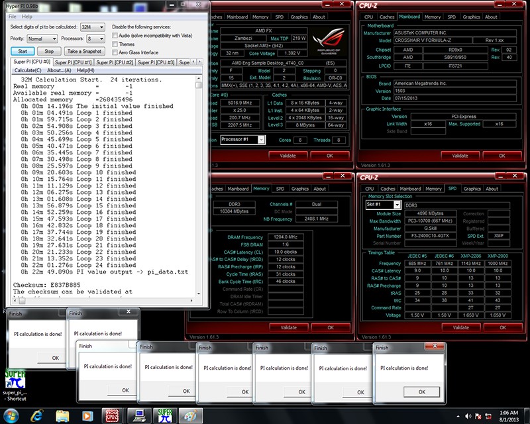Open Graphics tab in CPU-Z motherboard window
The height and width of the screenshot is (424, 530).
coord(471,17)
